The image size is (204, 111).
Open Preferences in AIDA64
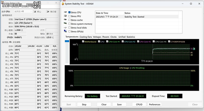(155, 104)
